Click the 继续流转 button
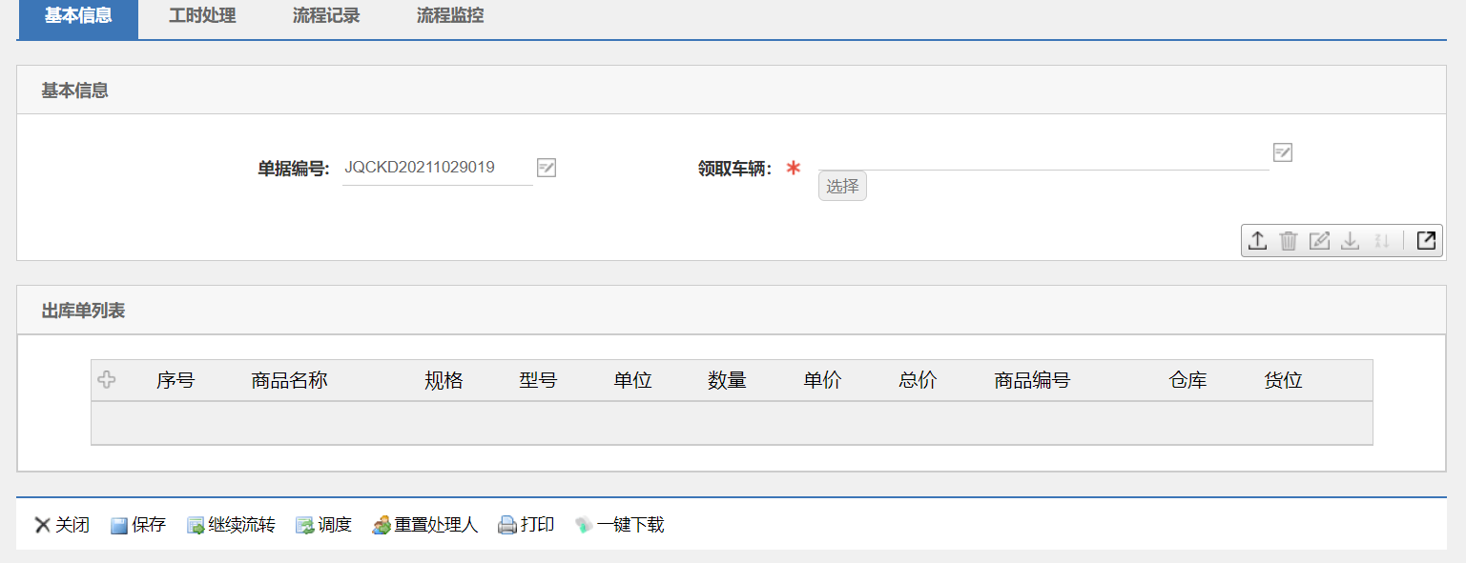This screenshot has width=1466, height=563. pos(231,525)
